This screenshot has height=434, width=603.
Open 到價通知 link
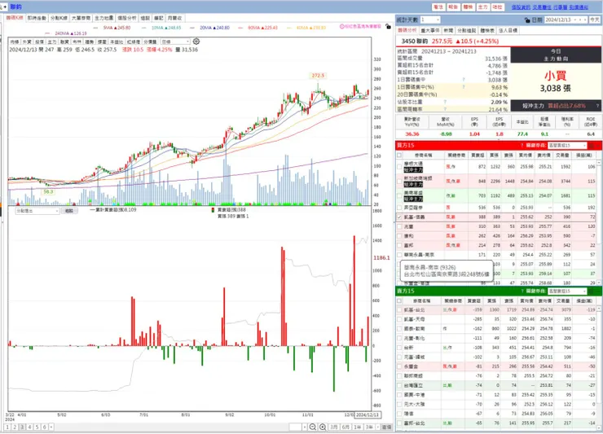coord(579,7)
